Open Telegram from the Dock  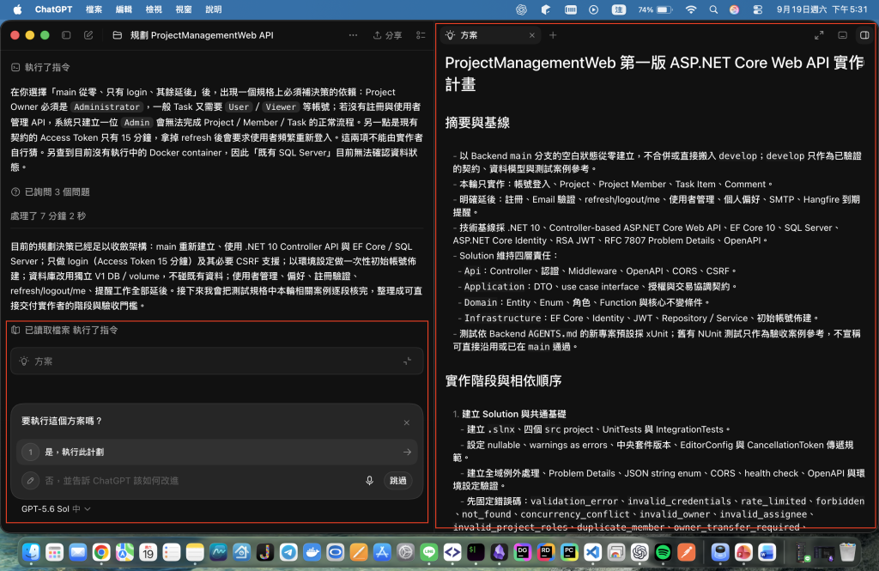point(288,552)
